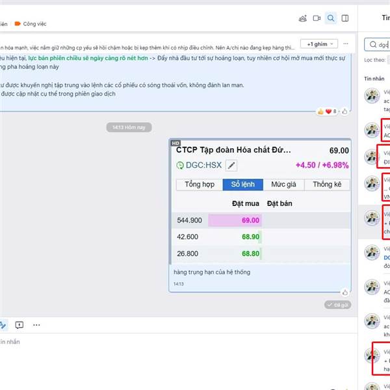Click the Đặt bán column header
This screenshot has width=390, height=390.
click(x=279, y=203)
